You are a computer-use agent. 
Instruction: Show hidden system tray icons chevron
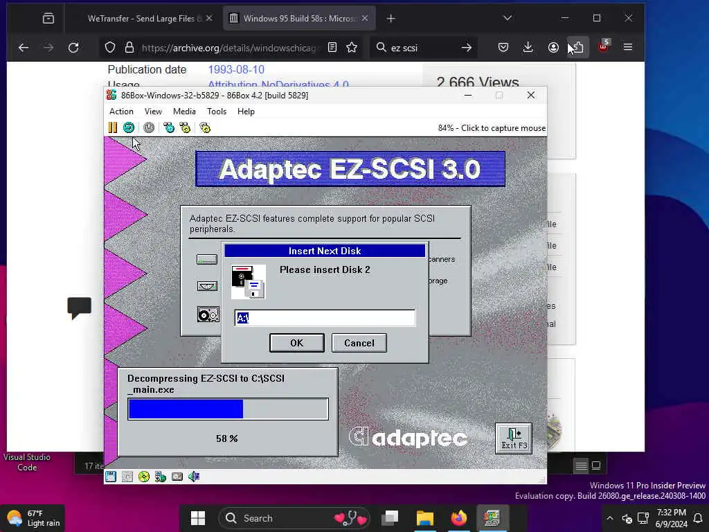tap(610, 518)
